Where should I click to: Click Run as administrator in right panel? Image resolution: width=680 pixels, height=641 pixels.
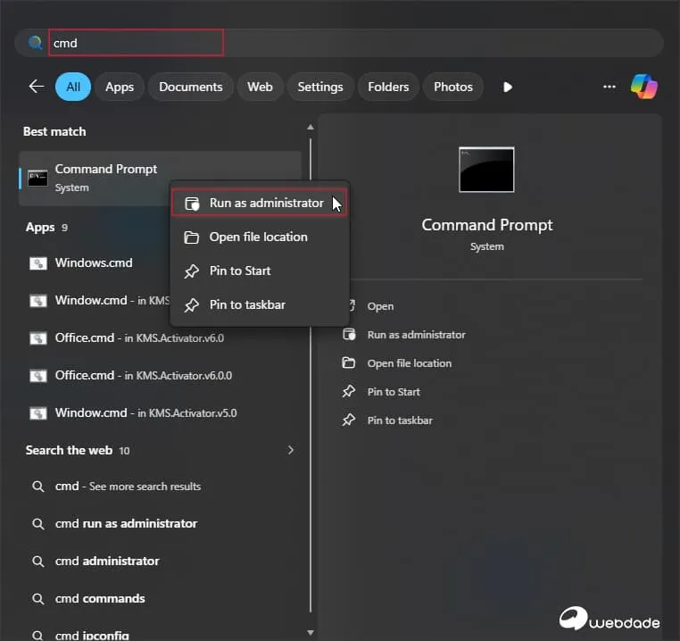(x=416, y=335)
